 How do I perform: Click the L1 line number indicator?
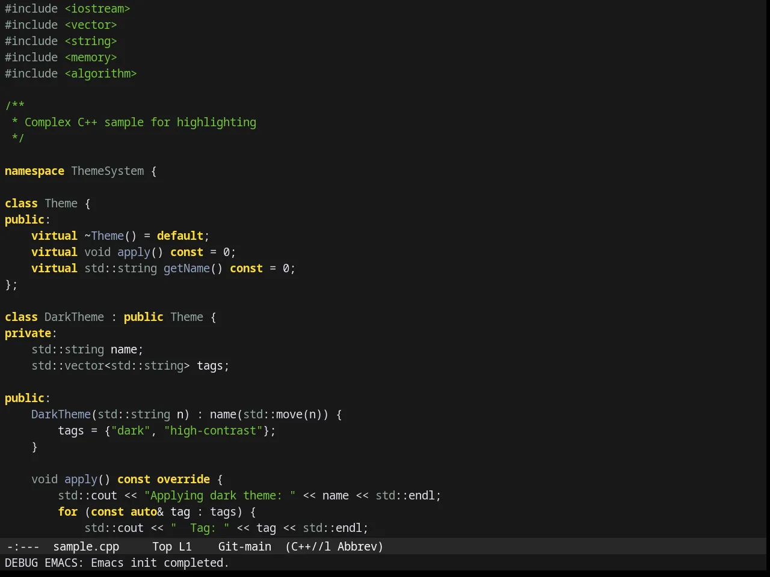185,546
